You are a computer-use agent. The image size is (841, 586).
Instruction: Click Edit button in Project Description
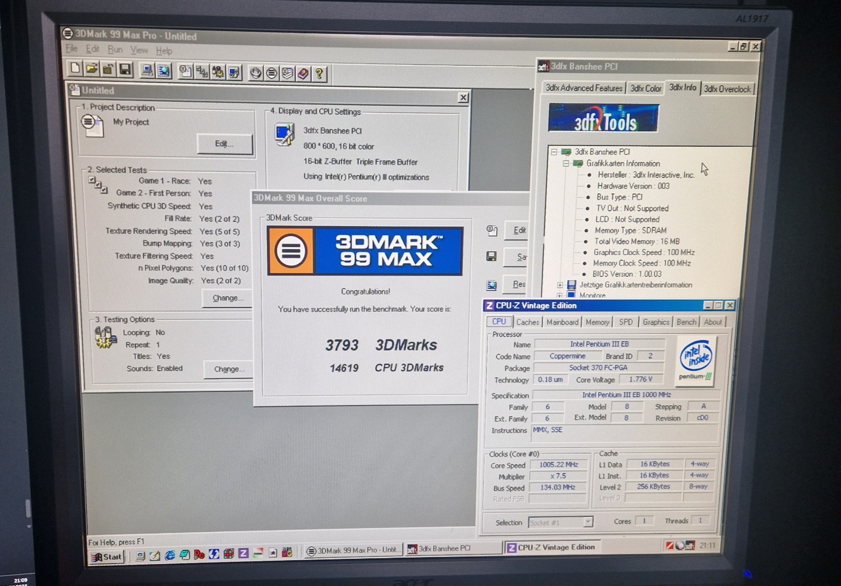(224, 143)
